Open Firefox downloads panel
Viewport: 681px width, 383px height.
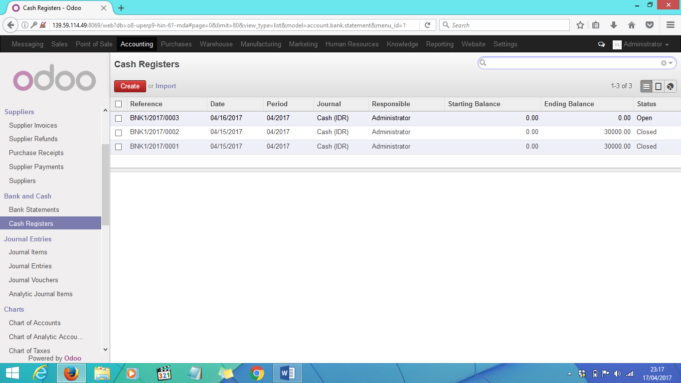(x=614, y=25)
